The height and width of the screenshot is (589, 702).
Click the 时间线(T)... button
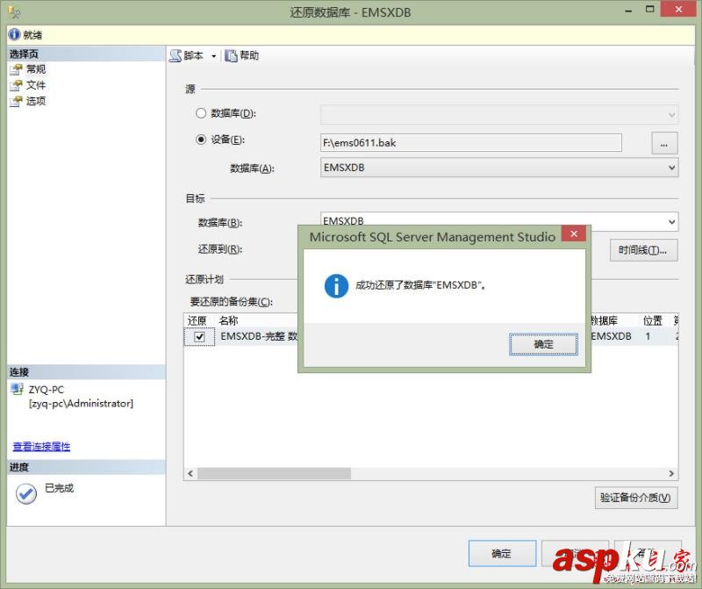pyautogui.click(x=643, y=250)
